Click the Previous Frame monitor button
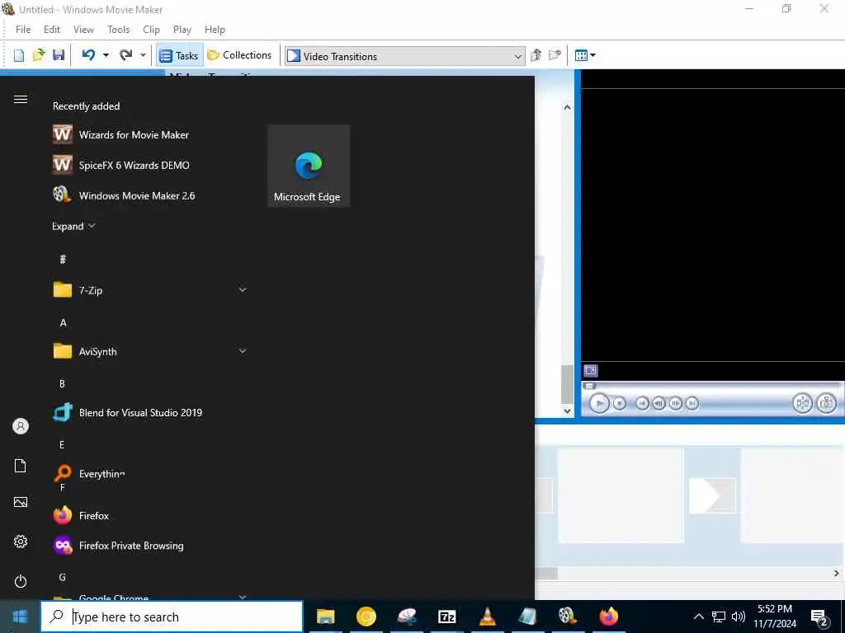 point(659,403)
